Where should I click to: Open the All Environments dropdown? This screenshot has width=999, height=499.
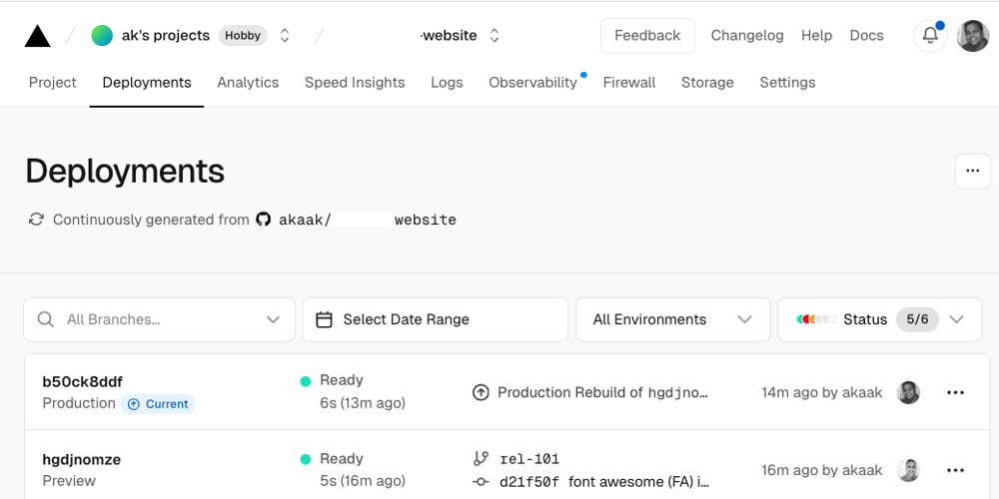672,319
